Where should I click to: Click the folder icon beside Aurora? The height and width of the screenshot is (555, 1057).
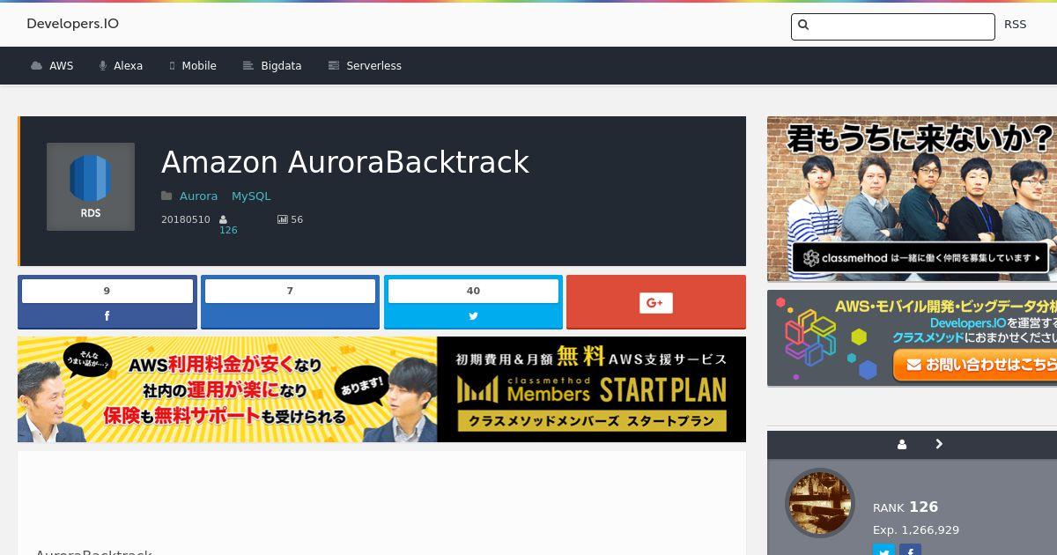[166, 196]
